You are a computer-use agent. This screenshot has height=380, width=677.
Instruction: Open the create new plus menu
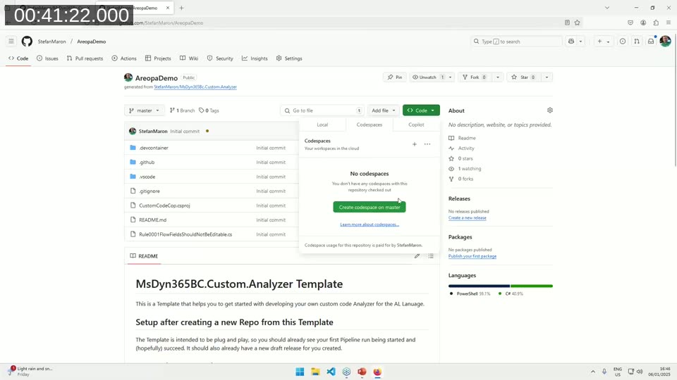(603, 42)
